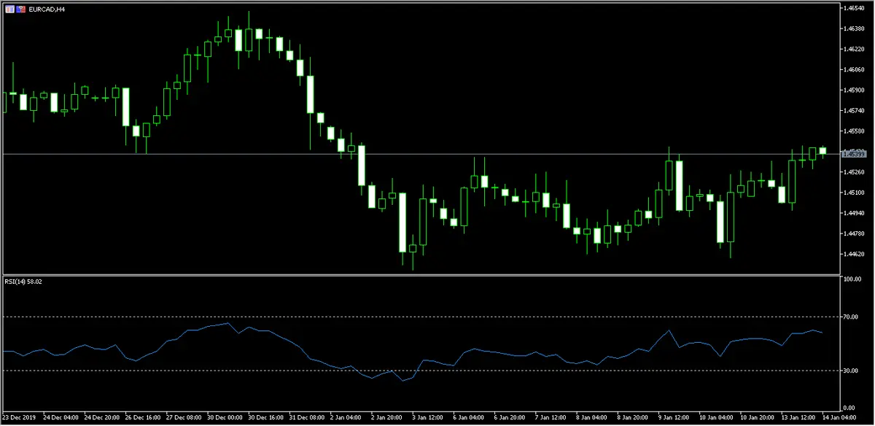
Task: Click the 1.44620 price axis label
Action: coord(854,254)
